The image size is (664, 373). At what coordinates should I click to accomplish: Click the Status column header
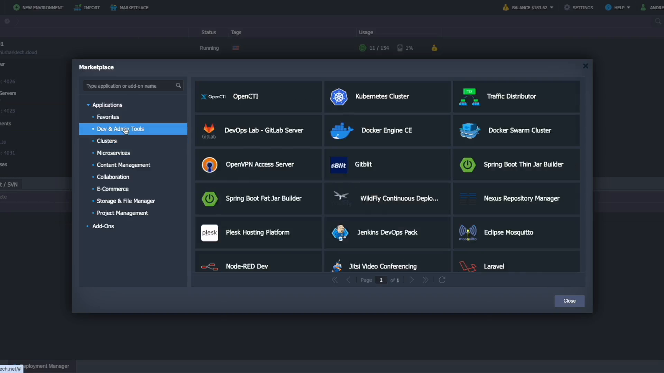(209, 32)
